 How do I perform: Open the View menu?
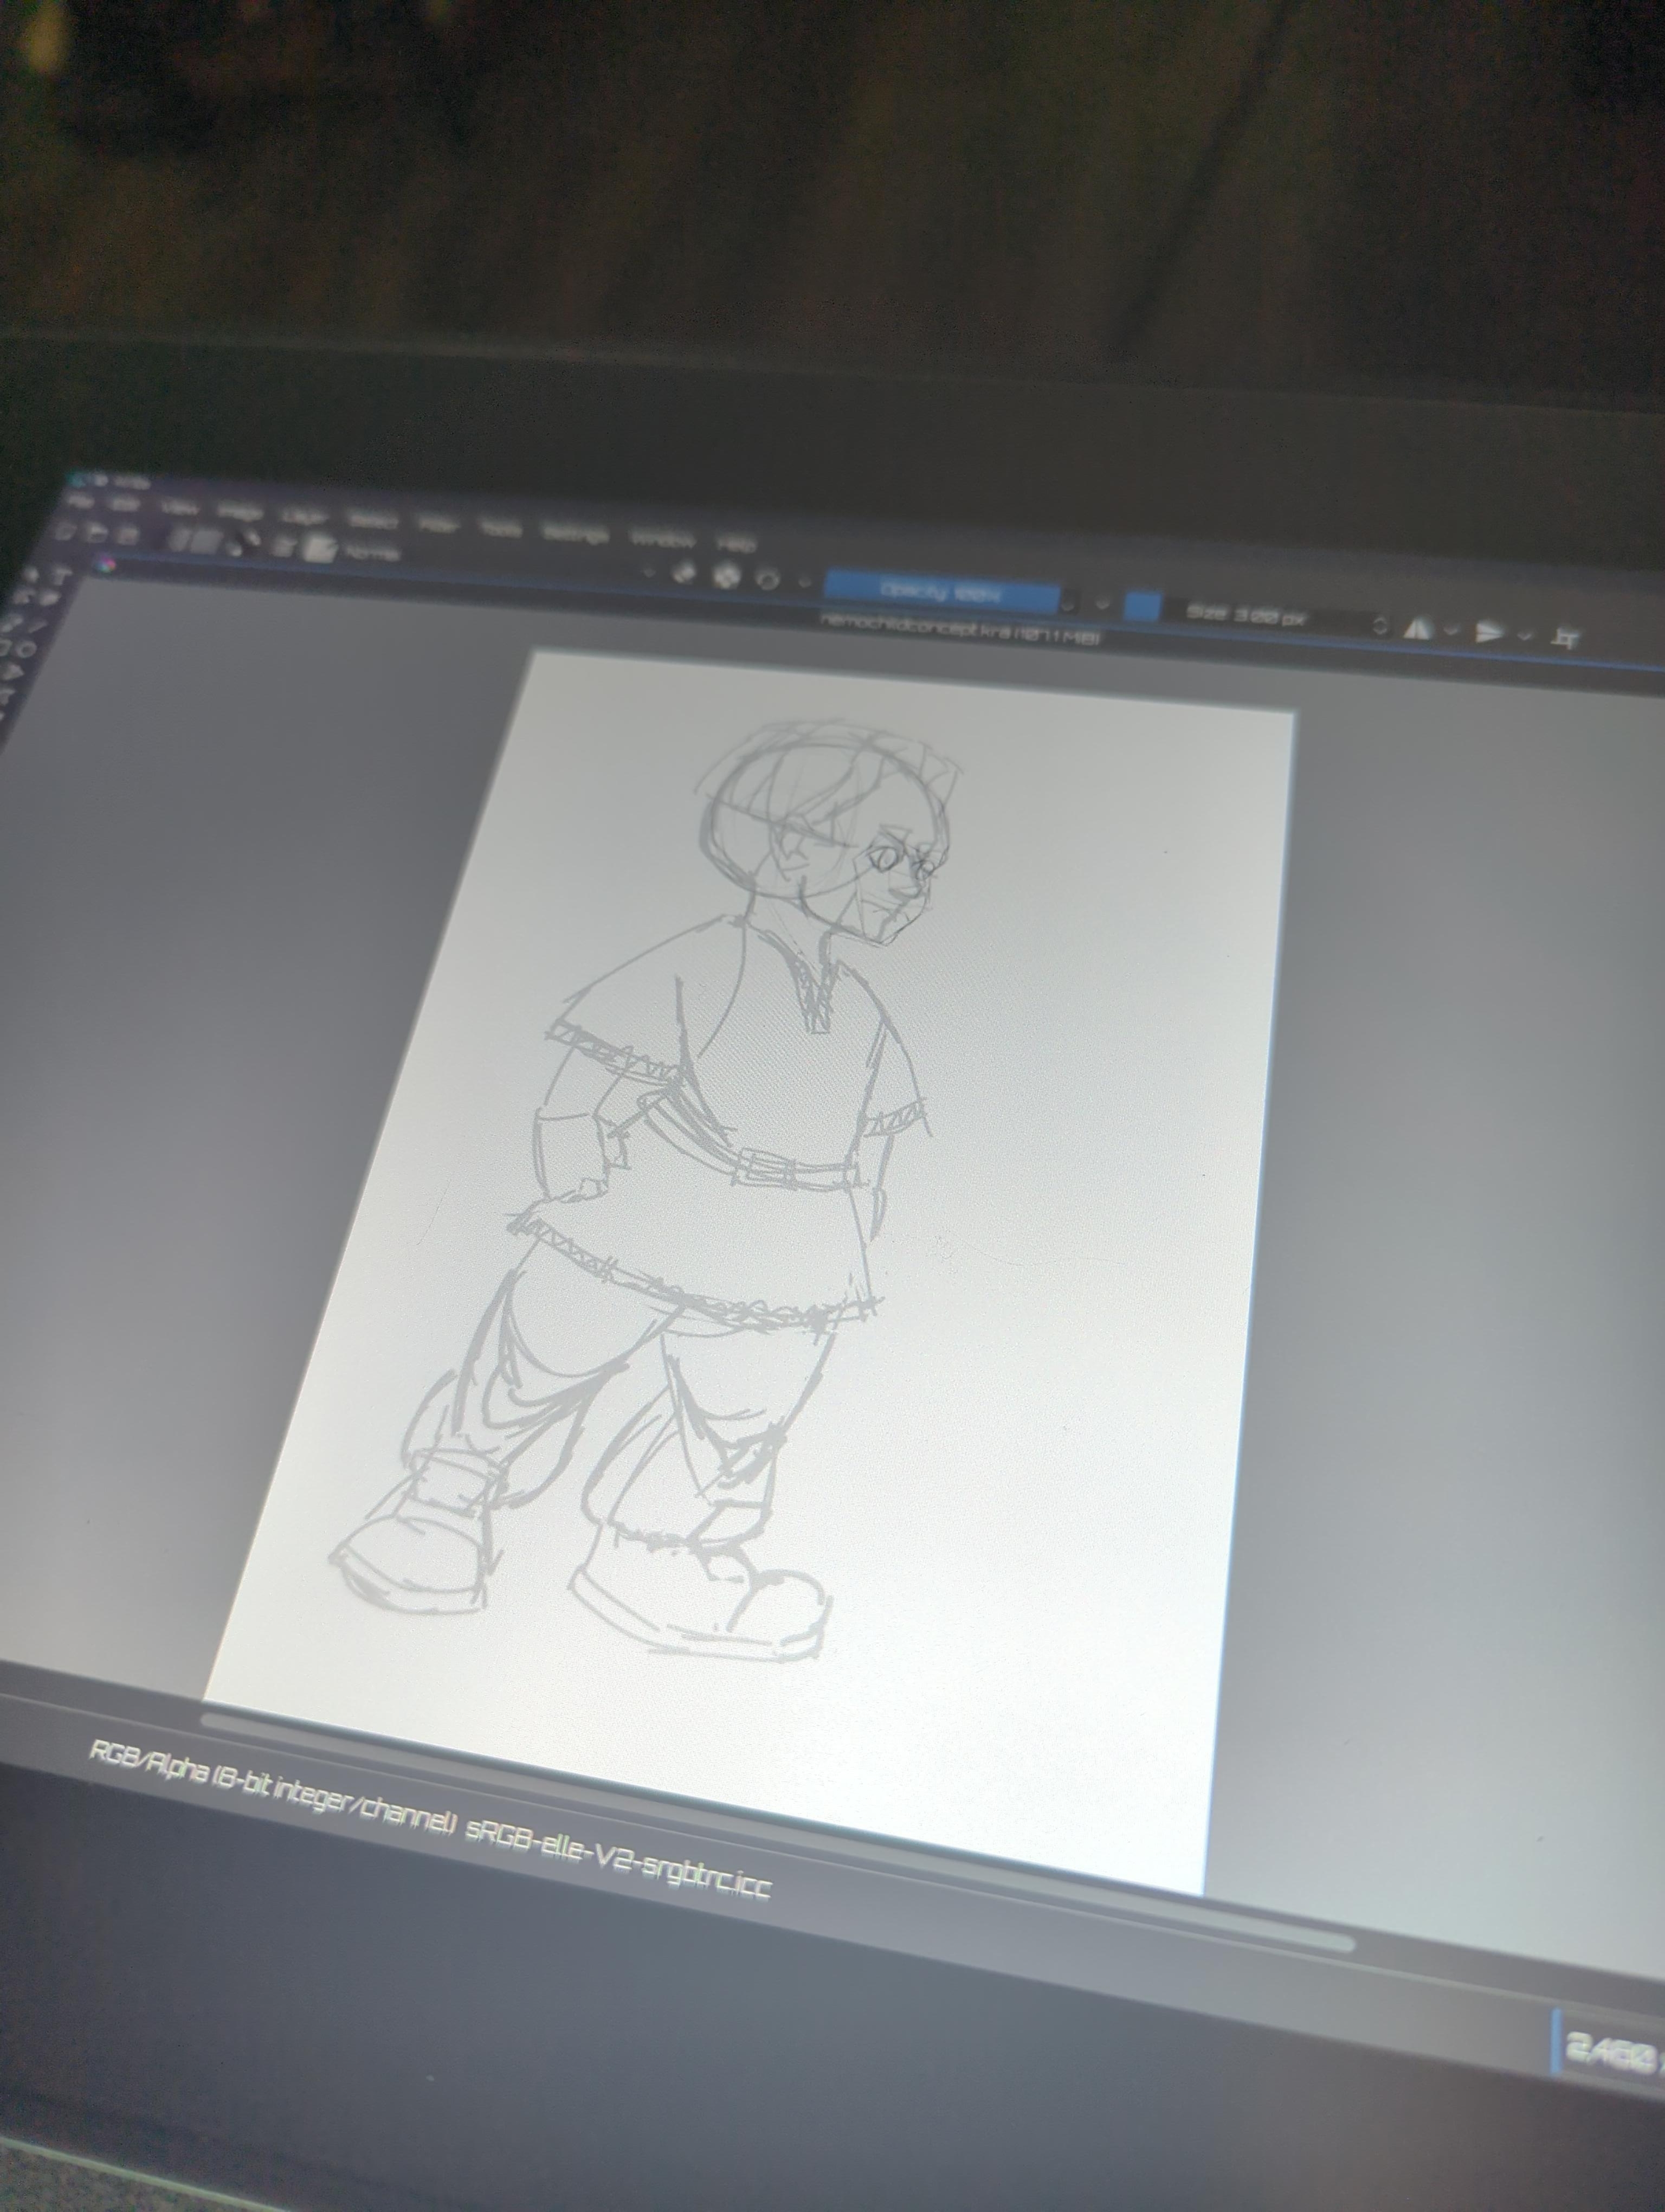(180, 509)
